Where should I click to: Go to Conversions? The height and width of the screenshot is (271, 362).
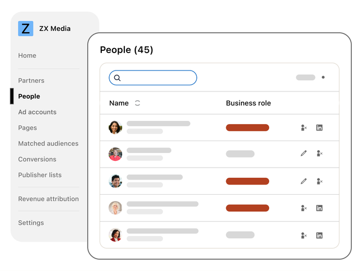pyautogui.click(x=37, y=159)
